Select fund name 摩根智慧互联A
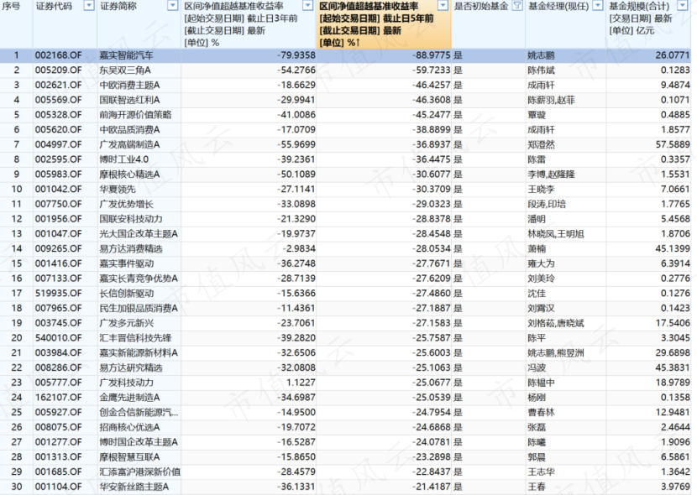The image size is (697, 495). click(129, 456)
